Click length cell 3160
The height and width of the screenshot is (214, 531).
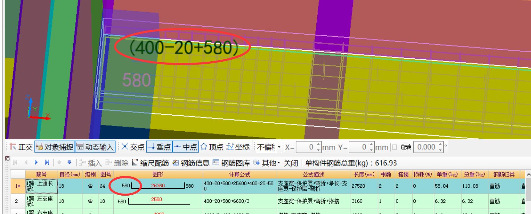[x=364, y=201]
